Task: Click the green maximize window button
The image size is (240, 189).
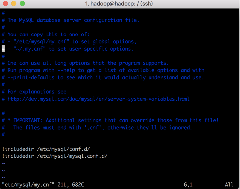Action: (22, 4)
